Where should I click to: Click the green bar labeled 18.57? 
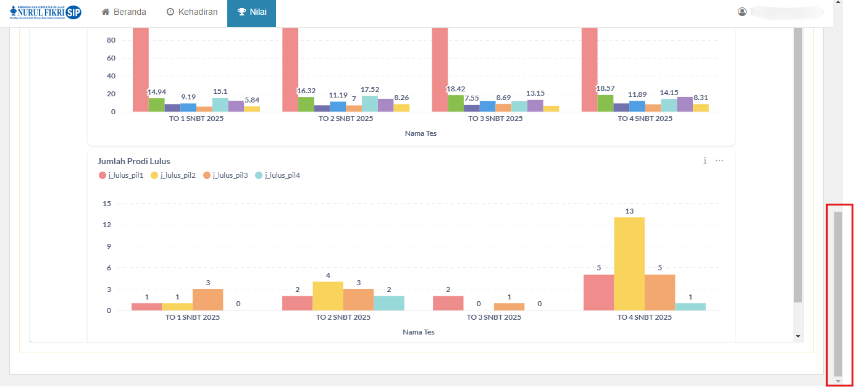tap(605, 104)
